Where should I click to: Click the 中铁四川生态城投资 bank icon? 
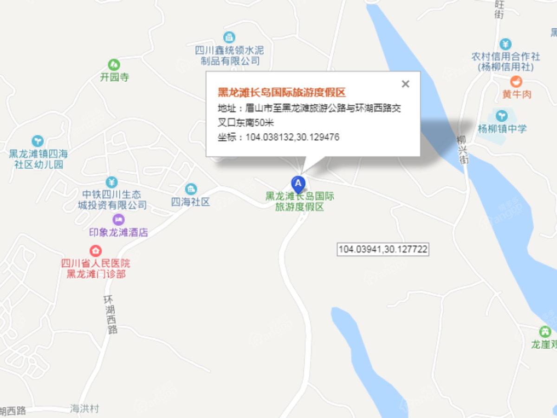click(112, 182)
